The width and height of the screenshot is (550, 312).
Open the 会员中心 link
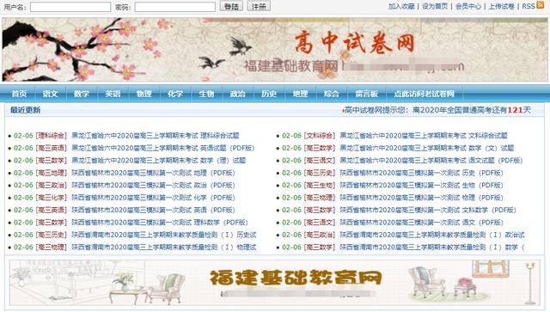coord(467,6)
